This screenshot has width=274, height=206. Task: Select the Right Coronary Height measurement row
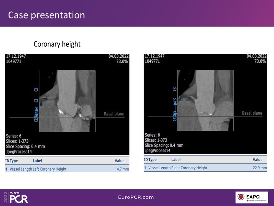pos(205,168)
